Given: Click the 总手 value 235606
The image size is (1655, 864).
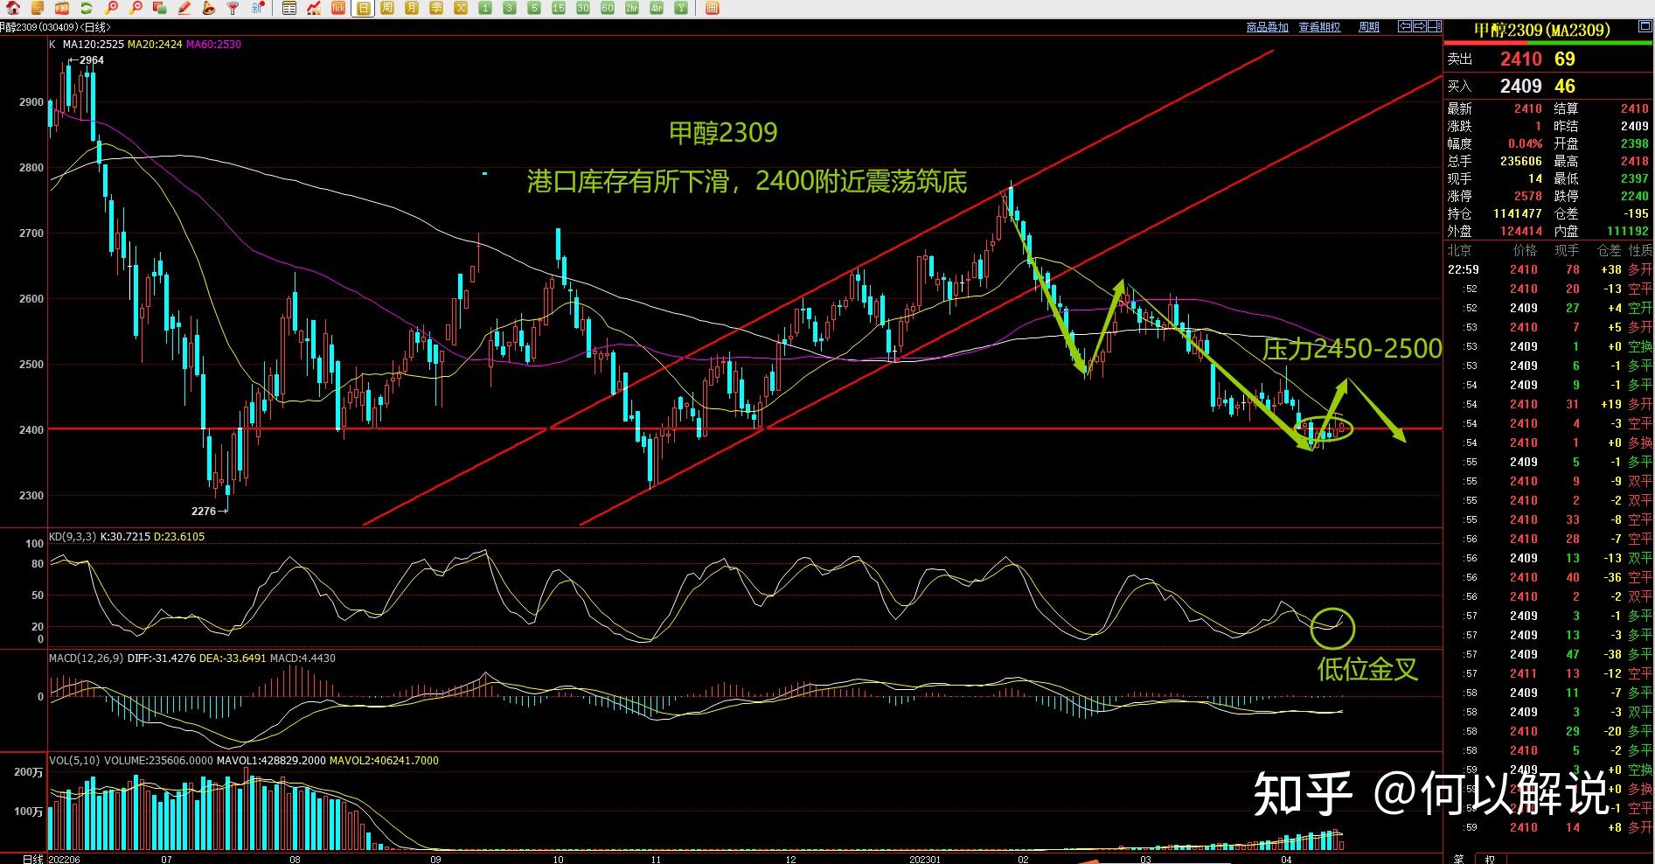Looking at the screenshot, I should tap(1519, 161).
